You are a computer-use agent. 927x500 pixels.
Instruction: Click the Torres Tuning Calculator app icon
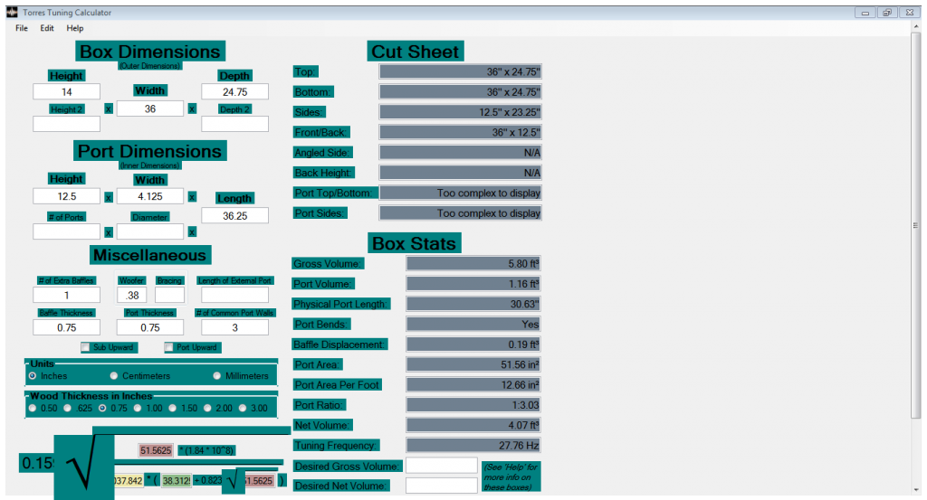pos(12,12)
